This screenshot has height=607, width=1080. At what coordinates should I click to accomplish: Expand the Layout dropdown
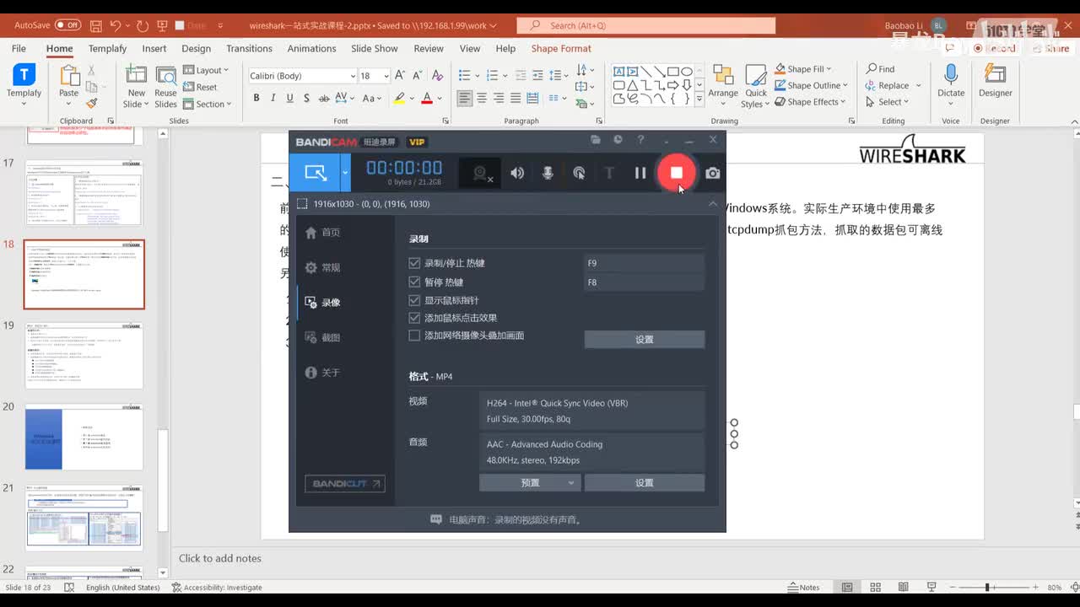coord(205,70)
